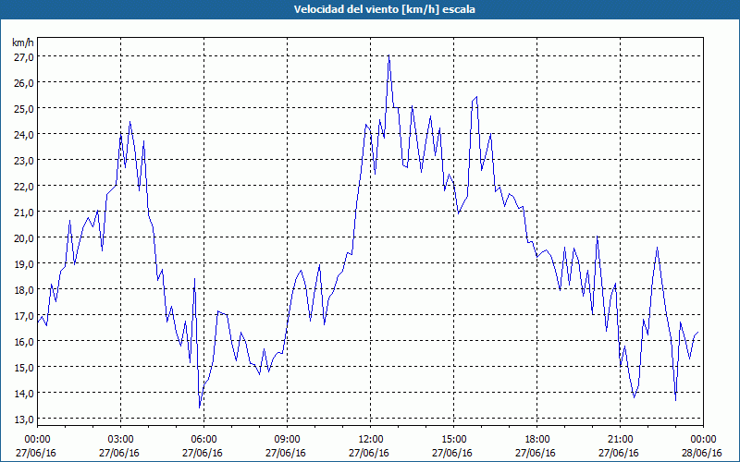
Task: Choose the '16,0' y-axis label
Action: [22, 341]
